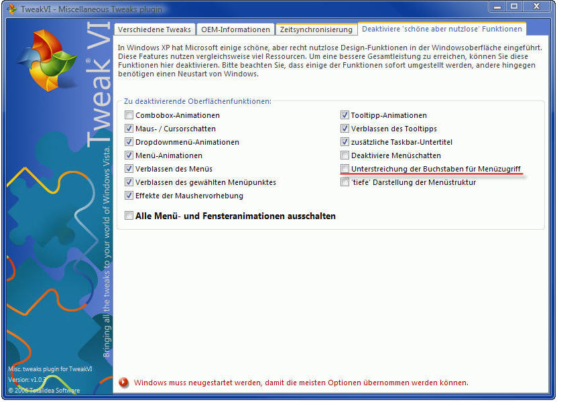
Task: Enable 'tiefe' Darstellung der Menüstruktur
Action: click(345, 182)
